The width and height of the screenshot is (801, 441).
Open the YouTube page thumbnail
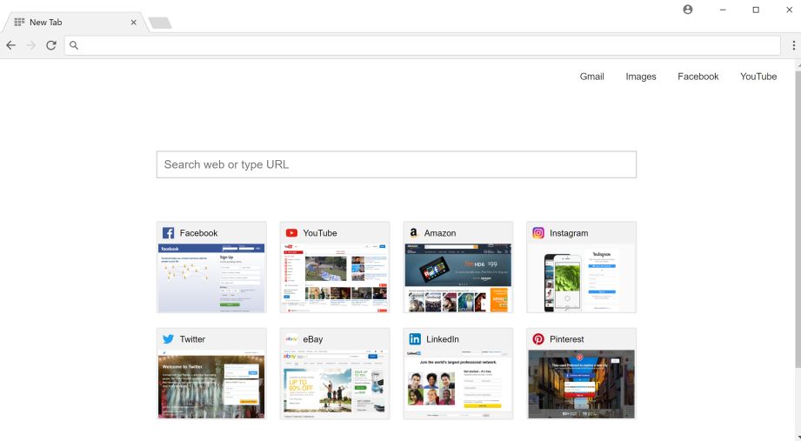(335, 278)
